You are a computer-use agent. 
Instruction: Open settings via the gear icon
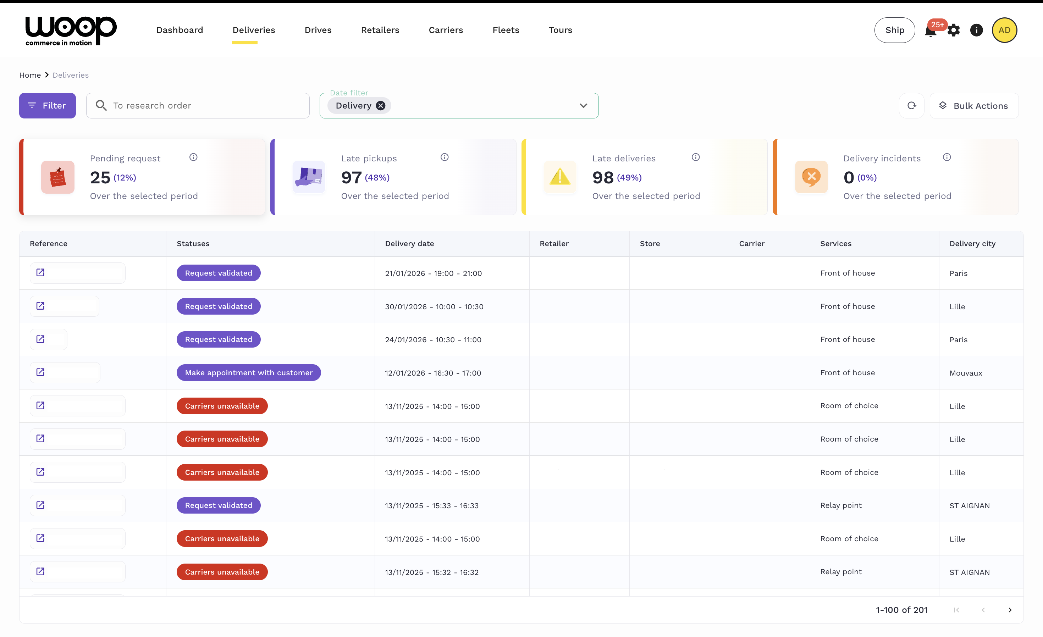click(953, 31)
